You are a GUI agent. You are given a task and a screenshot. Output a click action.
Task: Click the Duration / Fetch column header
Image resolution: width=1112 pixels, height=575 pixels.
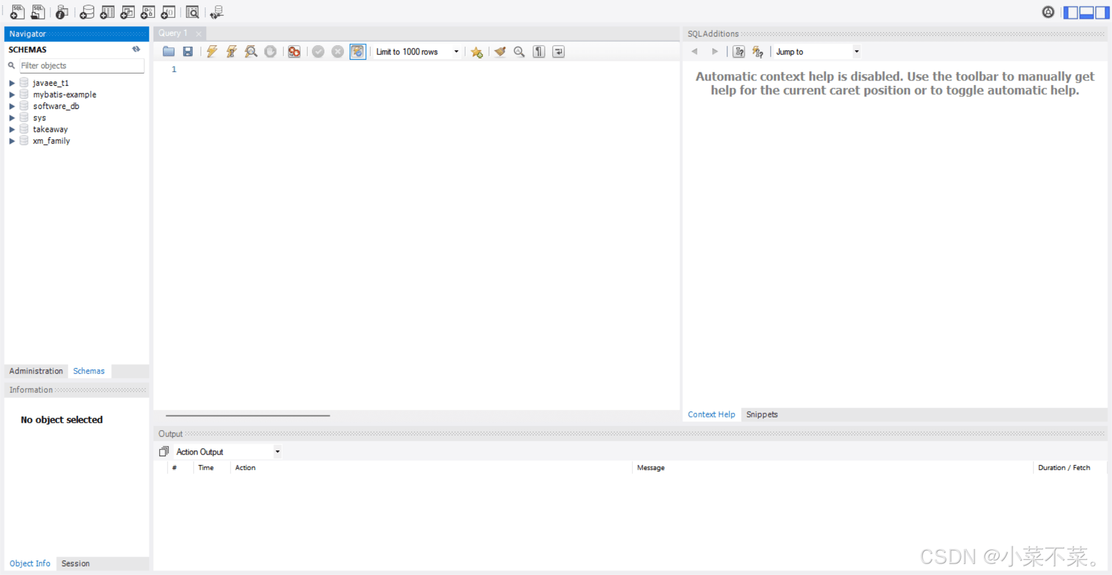(1064, 468)
